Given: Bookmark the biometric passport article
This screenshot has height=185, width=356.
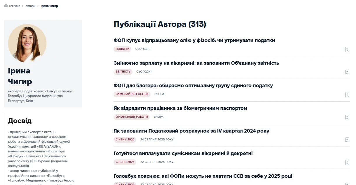Looking at the screenshot, I should coord(347,117).
